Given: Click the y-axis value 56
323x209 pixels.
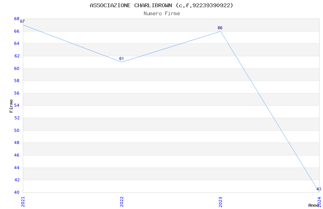Looking at the screenshot, I should click(17, 93).
